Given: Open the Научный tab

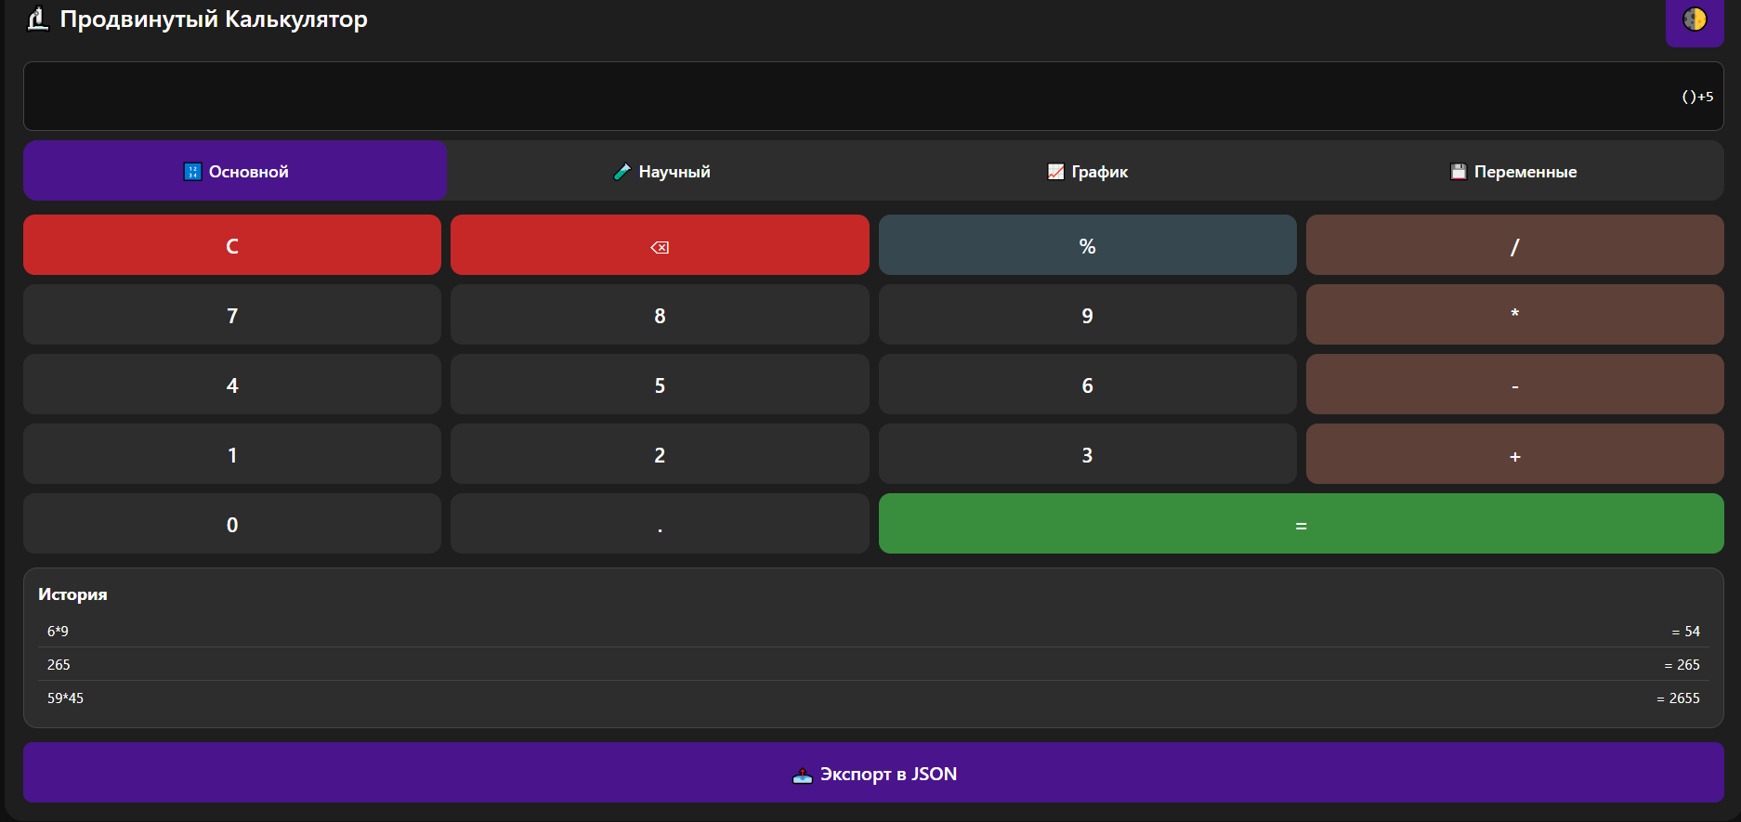Looking at the screenshot, I should coord(661,171).
